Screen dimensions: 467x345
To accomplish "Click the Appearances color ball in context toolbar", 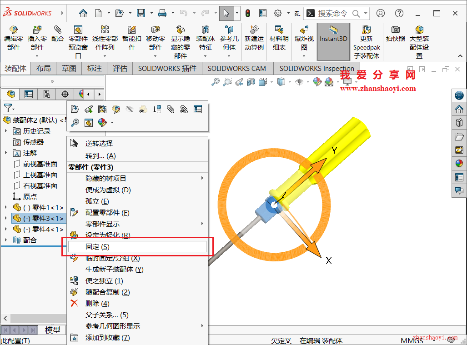I will (102, 123).
